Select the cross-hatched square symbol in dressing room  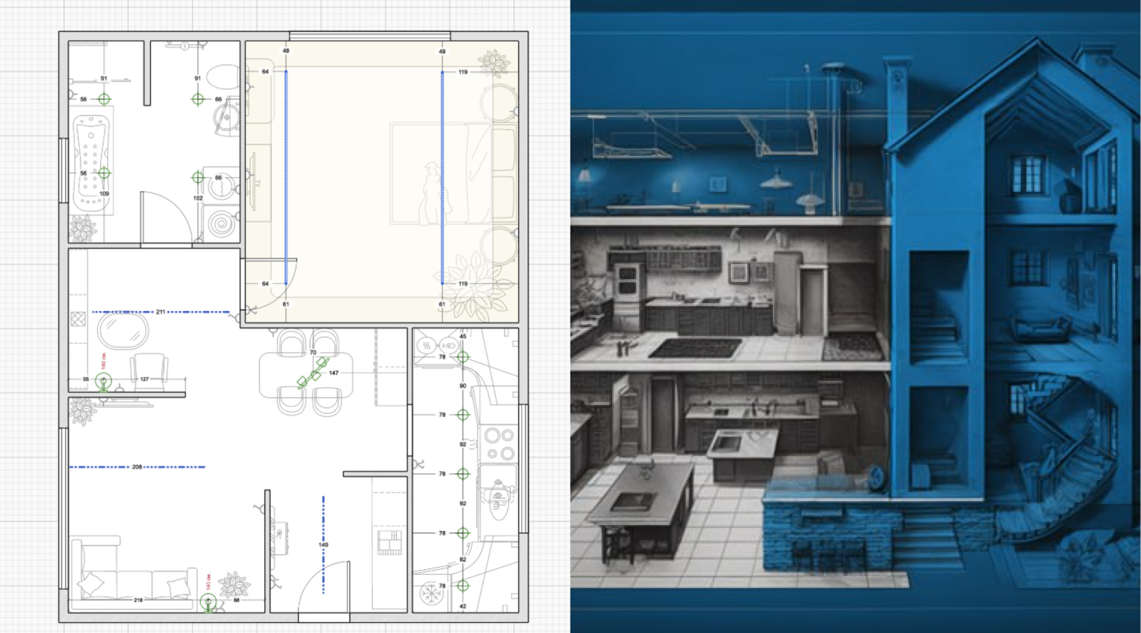point(78,319)
